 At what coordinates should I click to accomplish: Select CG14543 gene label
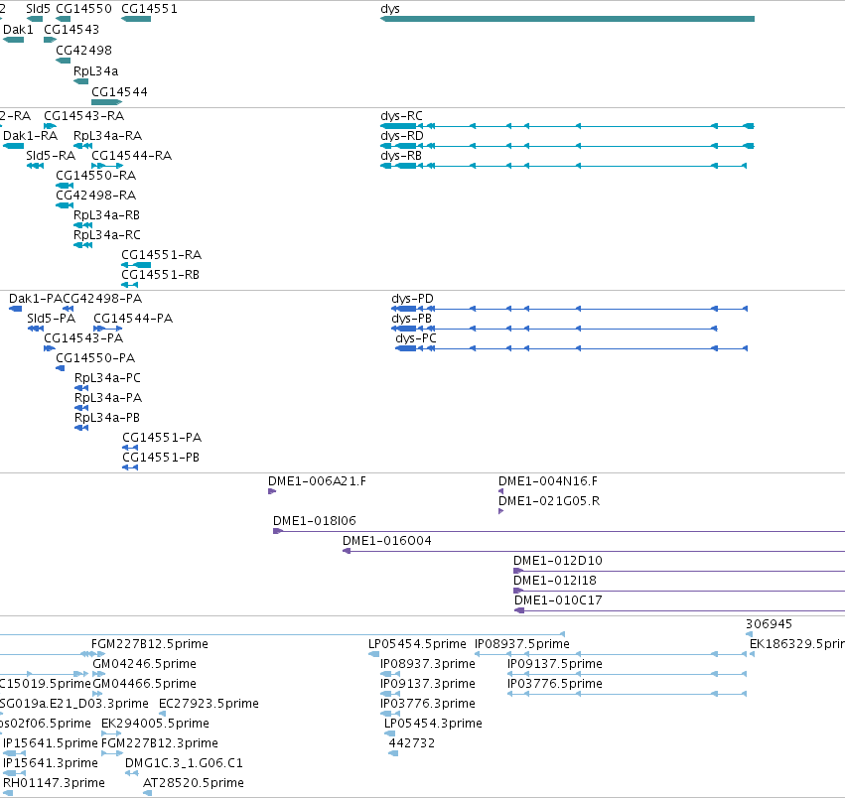[71, 29]
